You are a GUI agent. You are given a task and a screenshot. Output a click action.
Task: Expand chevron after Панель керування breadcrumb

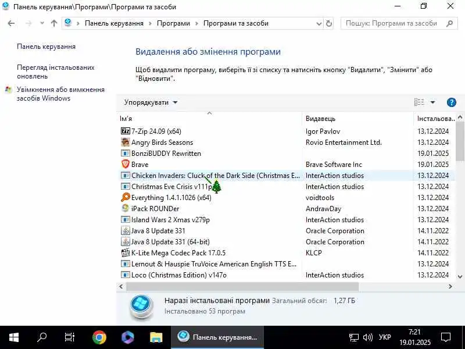click(x=150, y=23)
